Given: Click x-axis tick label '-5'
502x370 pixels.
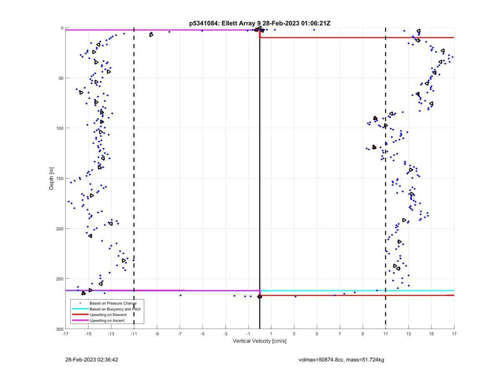Looking at the screenshot, I should point(202,334).
